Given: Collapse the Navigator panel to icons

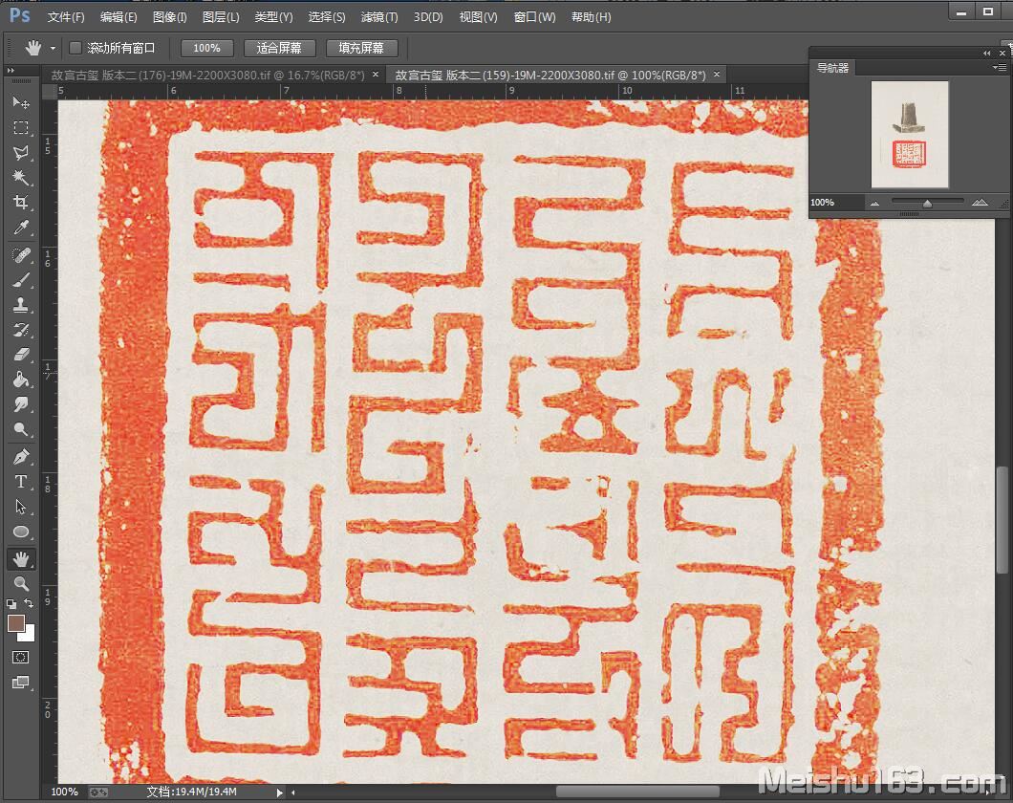Looking at the screenshot, I should pos(986,53).
